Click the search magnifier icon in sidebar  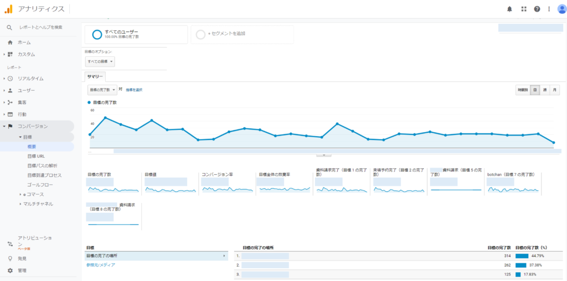pyautogui.click(x=9, y=27)
